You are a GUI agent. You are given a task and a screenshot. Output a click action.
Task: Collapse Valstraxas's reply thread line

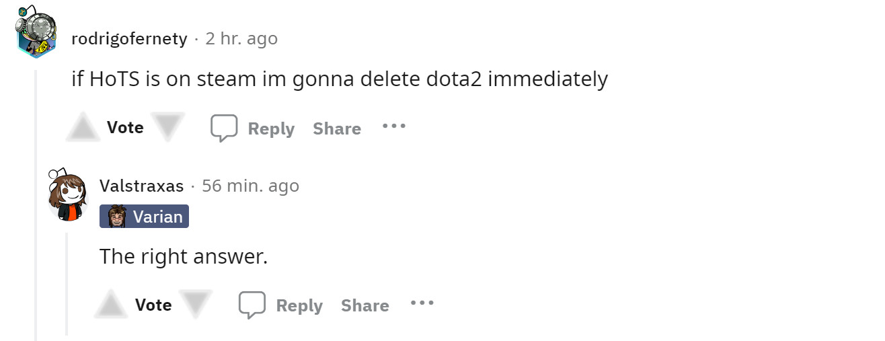67,282
